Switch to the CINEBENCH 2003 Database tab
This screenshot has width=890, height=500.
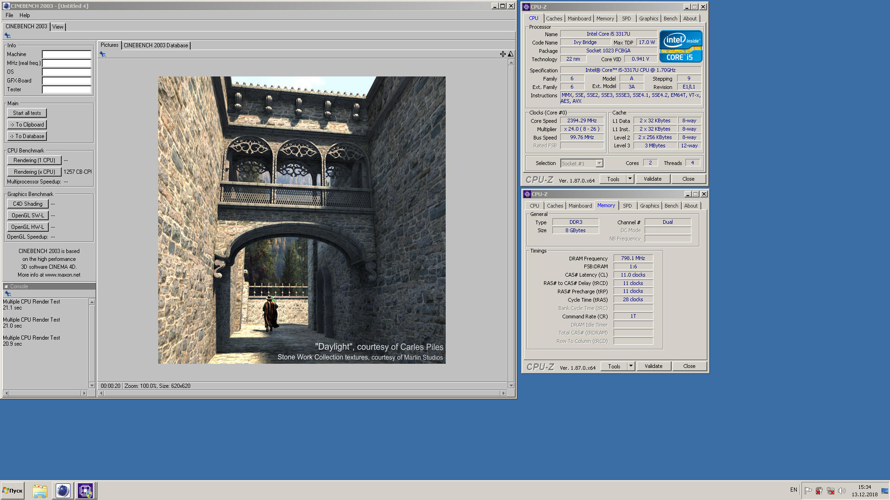click(x=156, y=45)
